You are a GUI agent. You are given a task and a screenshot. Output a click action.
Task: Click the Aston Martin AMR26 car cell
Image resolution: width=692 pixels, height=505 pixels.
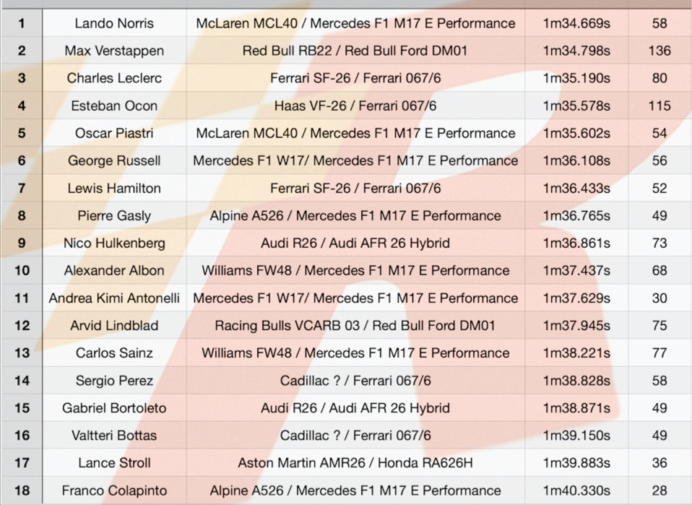tap(355, 462)
